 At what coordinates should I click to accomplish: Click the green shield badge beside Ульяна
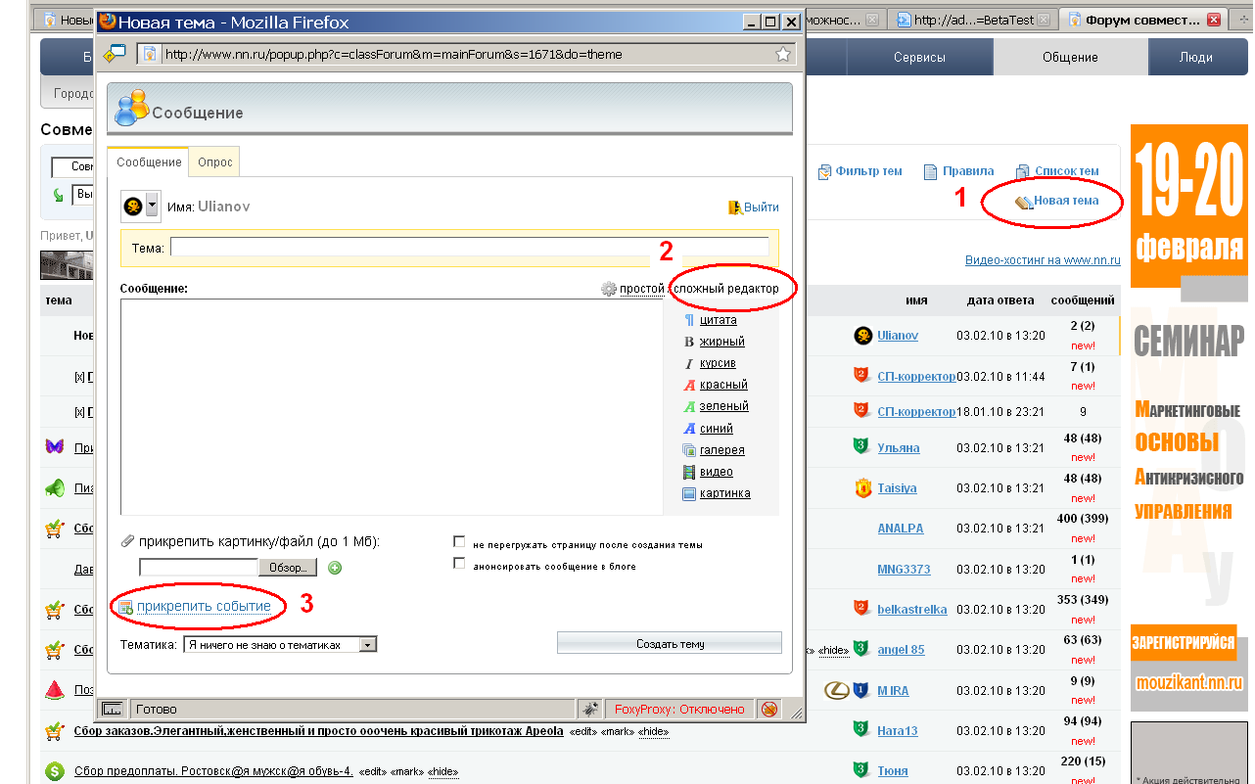coord(861,447)
